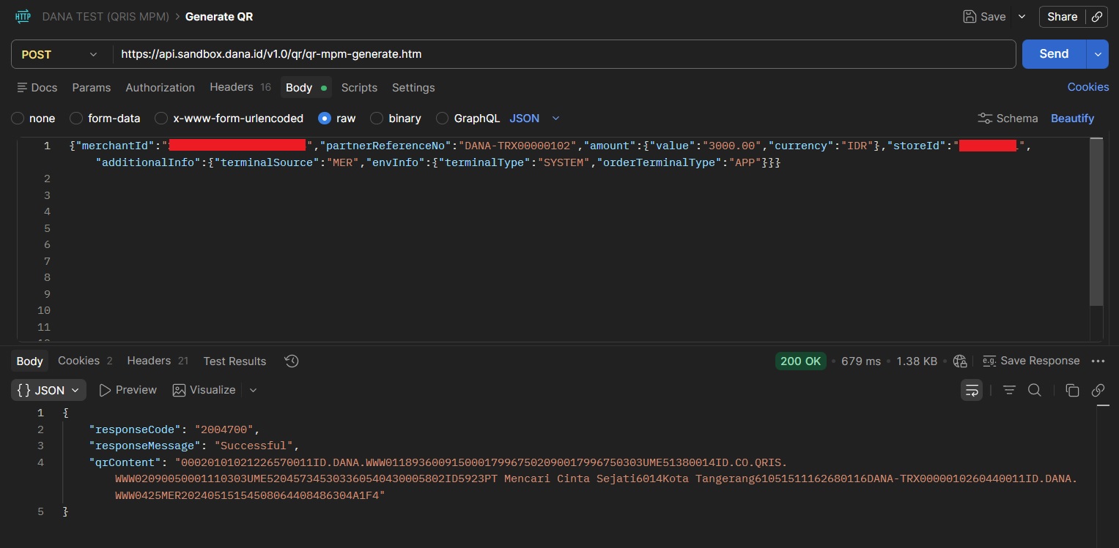This screenshot has height=548, width=1119.
Task: Open the Schema option
Action: (1008, 118)
